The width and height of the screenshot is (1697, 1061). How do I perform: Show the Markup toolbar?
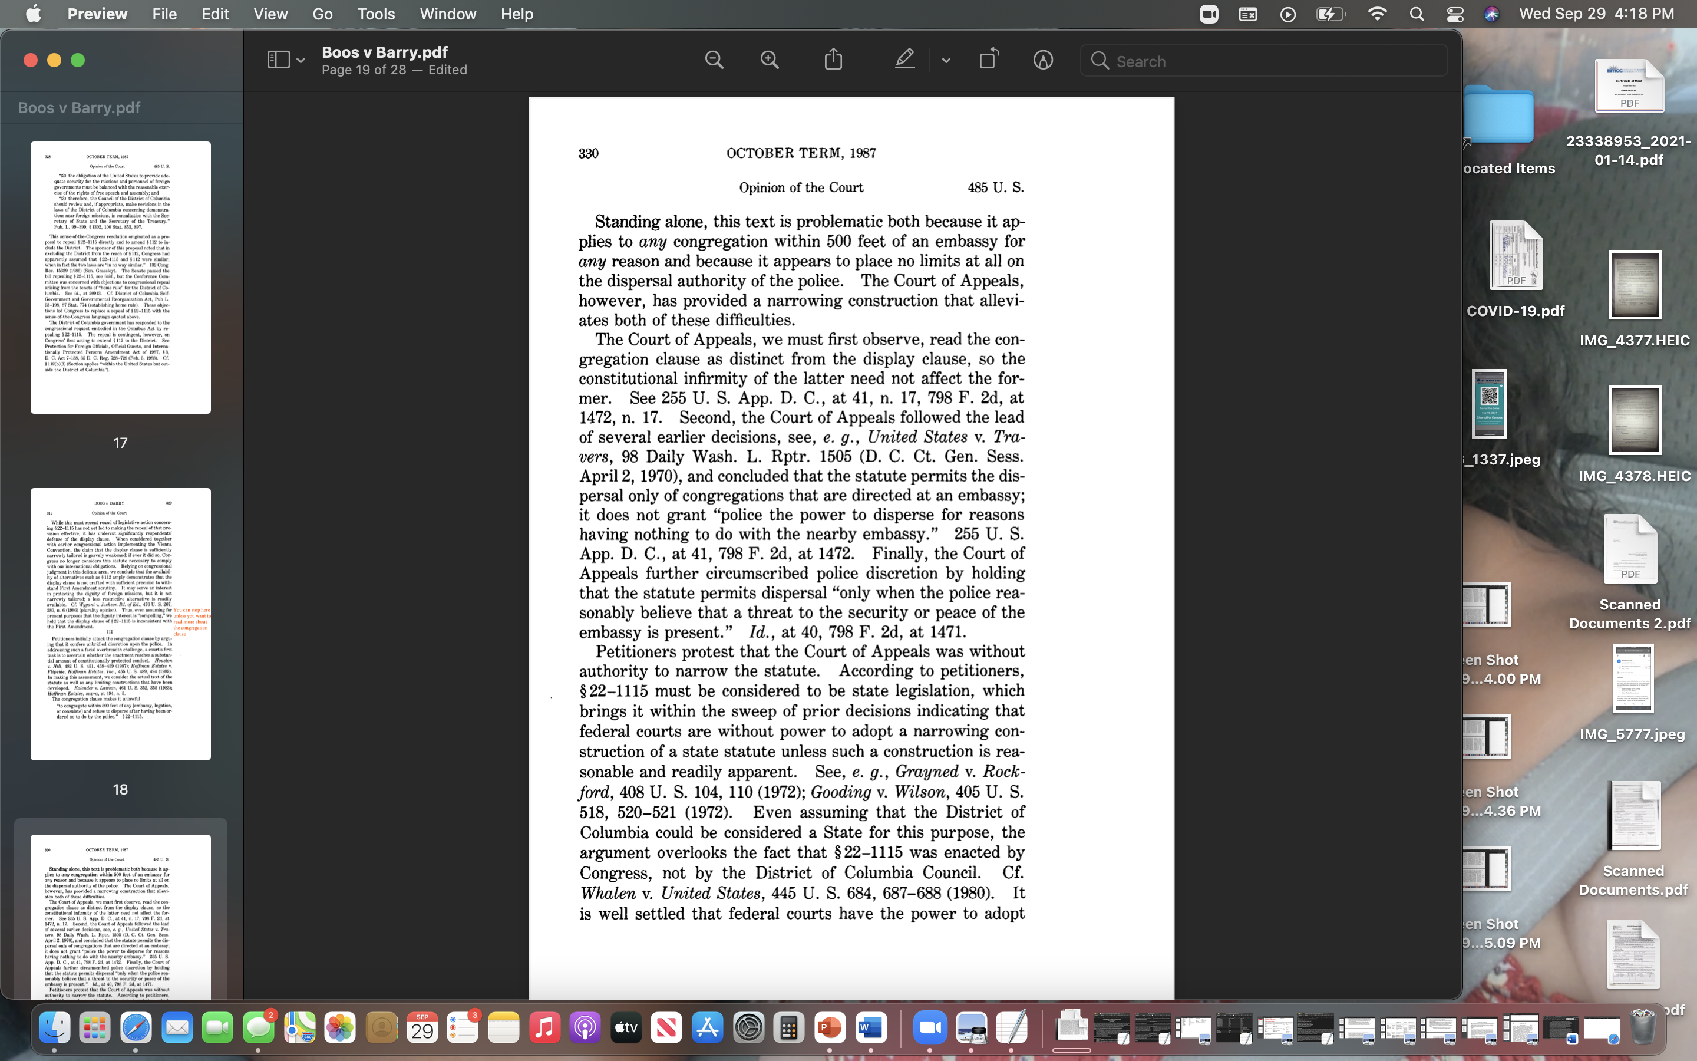[x=1043, y=60]
